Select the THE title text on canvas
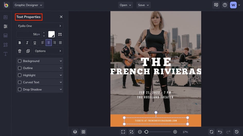 click(156, 62)
